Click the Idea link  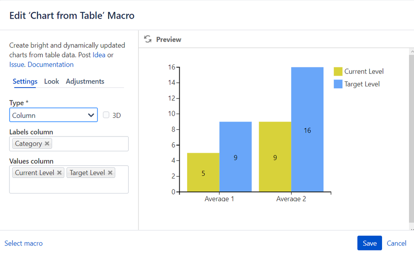coord(99,55)
